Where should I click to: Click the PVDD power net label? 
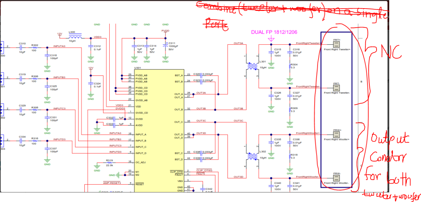[x=165, y=30]
